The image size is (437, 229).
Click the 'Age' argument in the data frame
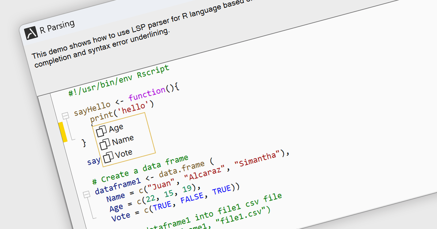[116, 208]
